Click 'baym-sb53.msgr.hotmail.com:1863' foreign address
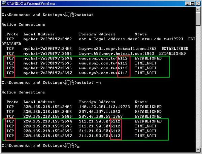 pos(116,53)
